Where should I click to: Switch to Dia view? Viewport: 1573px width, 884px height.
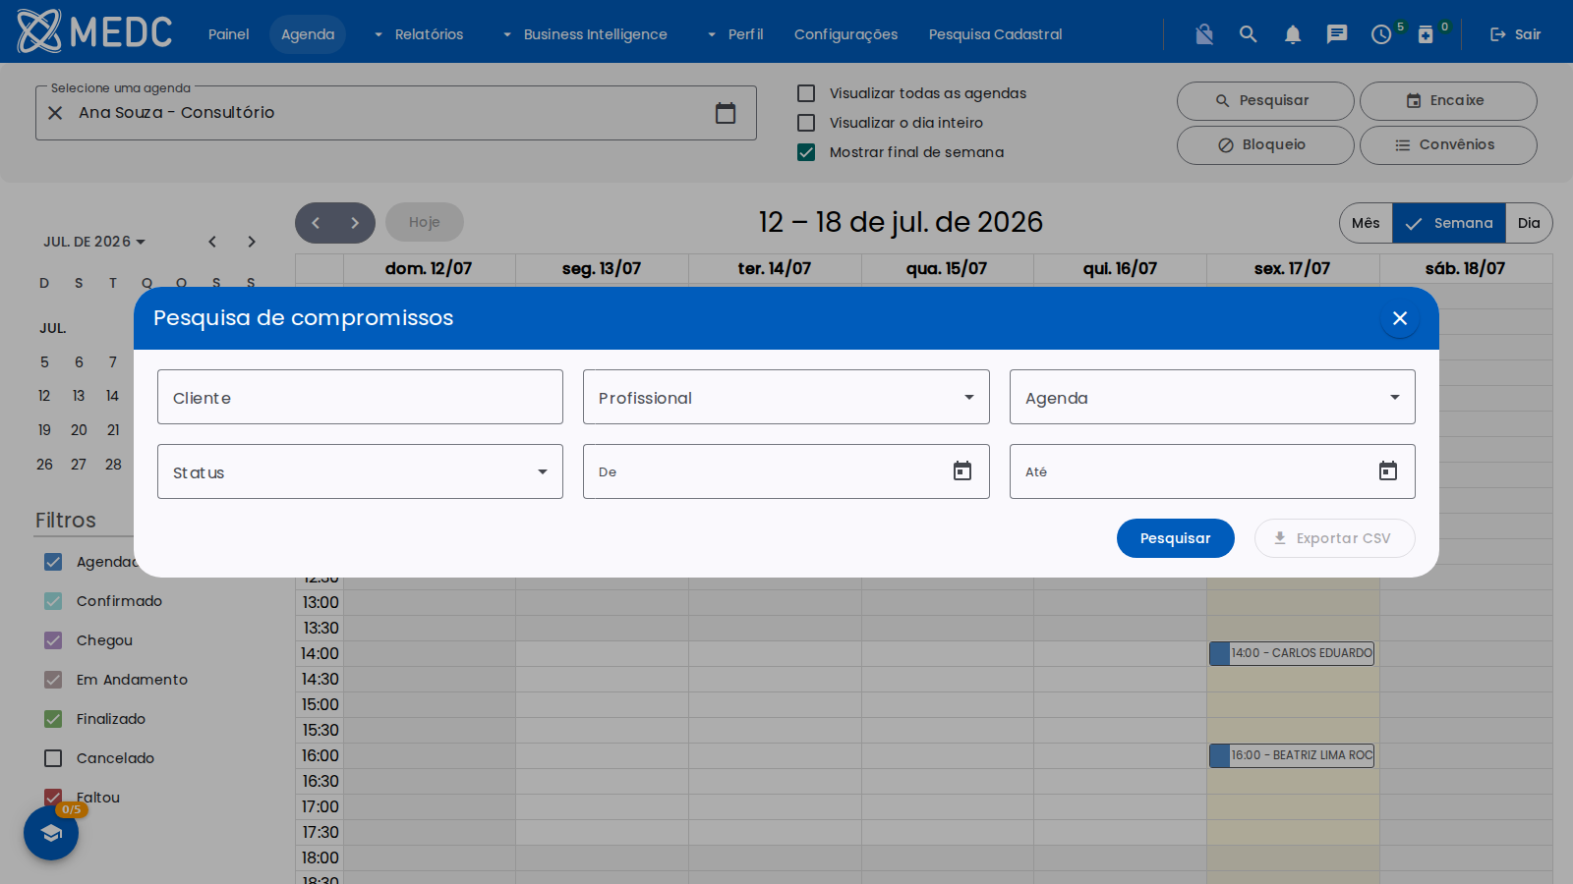pyautogui.click(x=1529, y=223)
